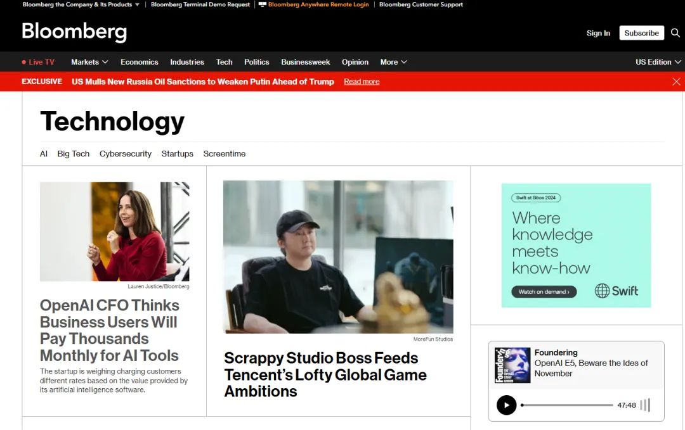Click the Bloomberg logo
685x430 pixels.
tap(74, 32)
